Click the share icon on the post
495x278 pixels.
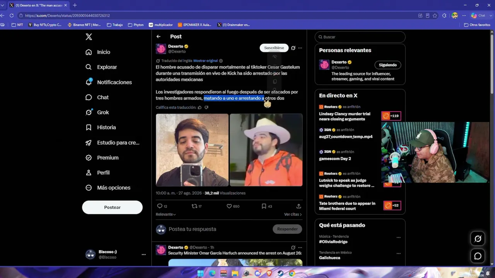pyautogui.click(x=299, y=206)
